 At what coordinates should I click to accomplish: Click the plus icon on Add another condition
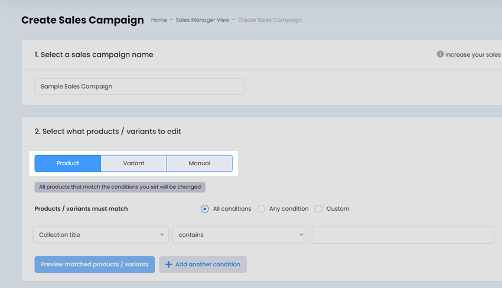[x=168, y=264]
